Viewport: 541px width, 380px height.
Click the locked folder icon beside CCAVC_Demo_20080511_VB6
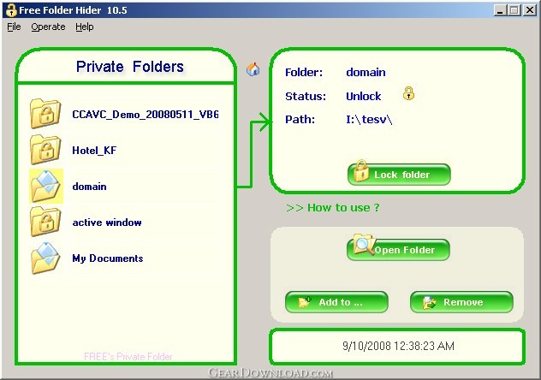tap(45, 114)
